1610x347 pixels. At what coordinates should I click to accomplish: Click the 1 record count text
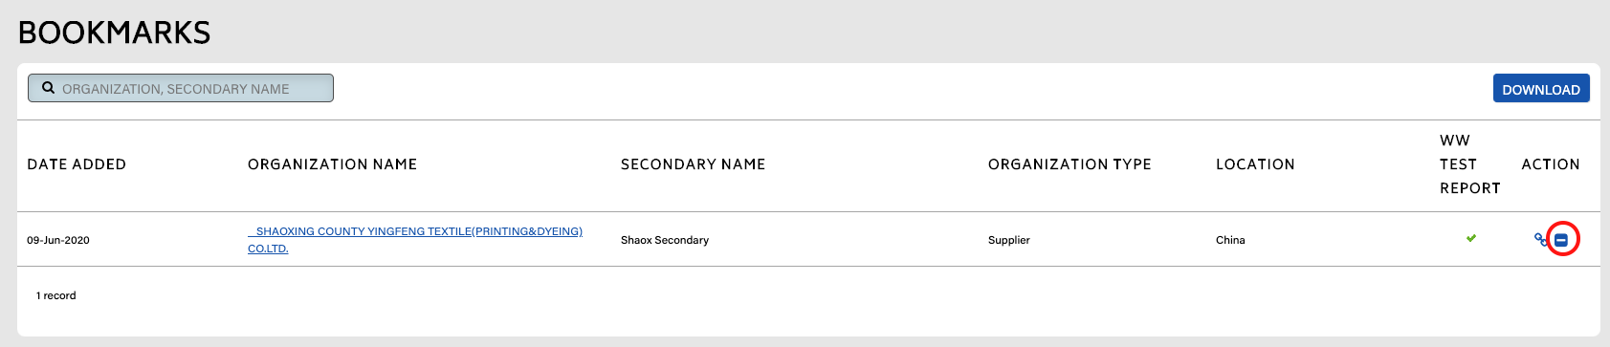(56, 295)
